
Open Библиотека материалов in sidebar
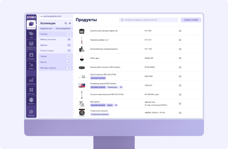[31, 46]
